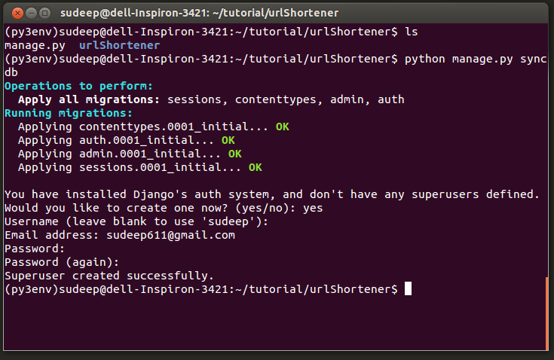
Task: Close the terminal window
Action: pos(17,14)
